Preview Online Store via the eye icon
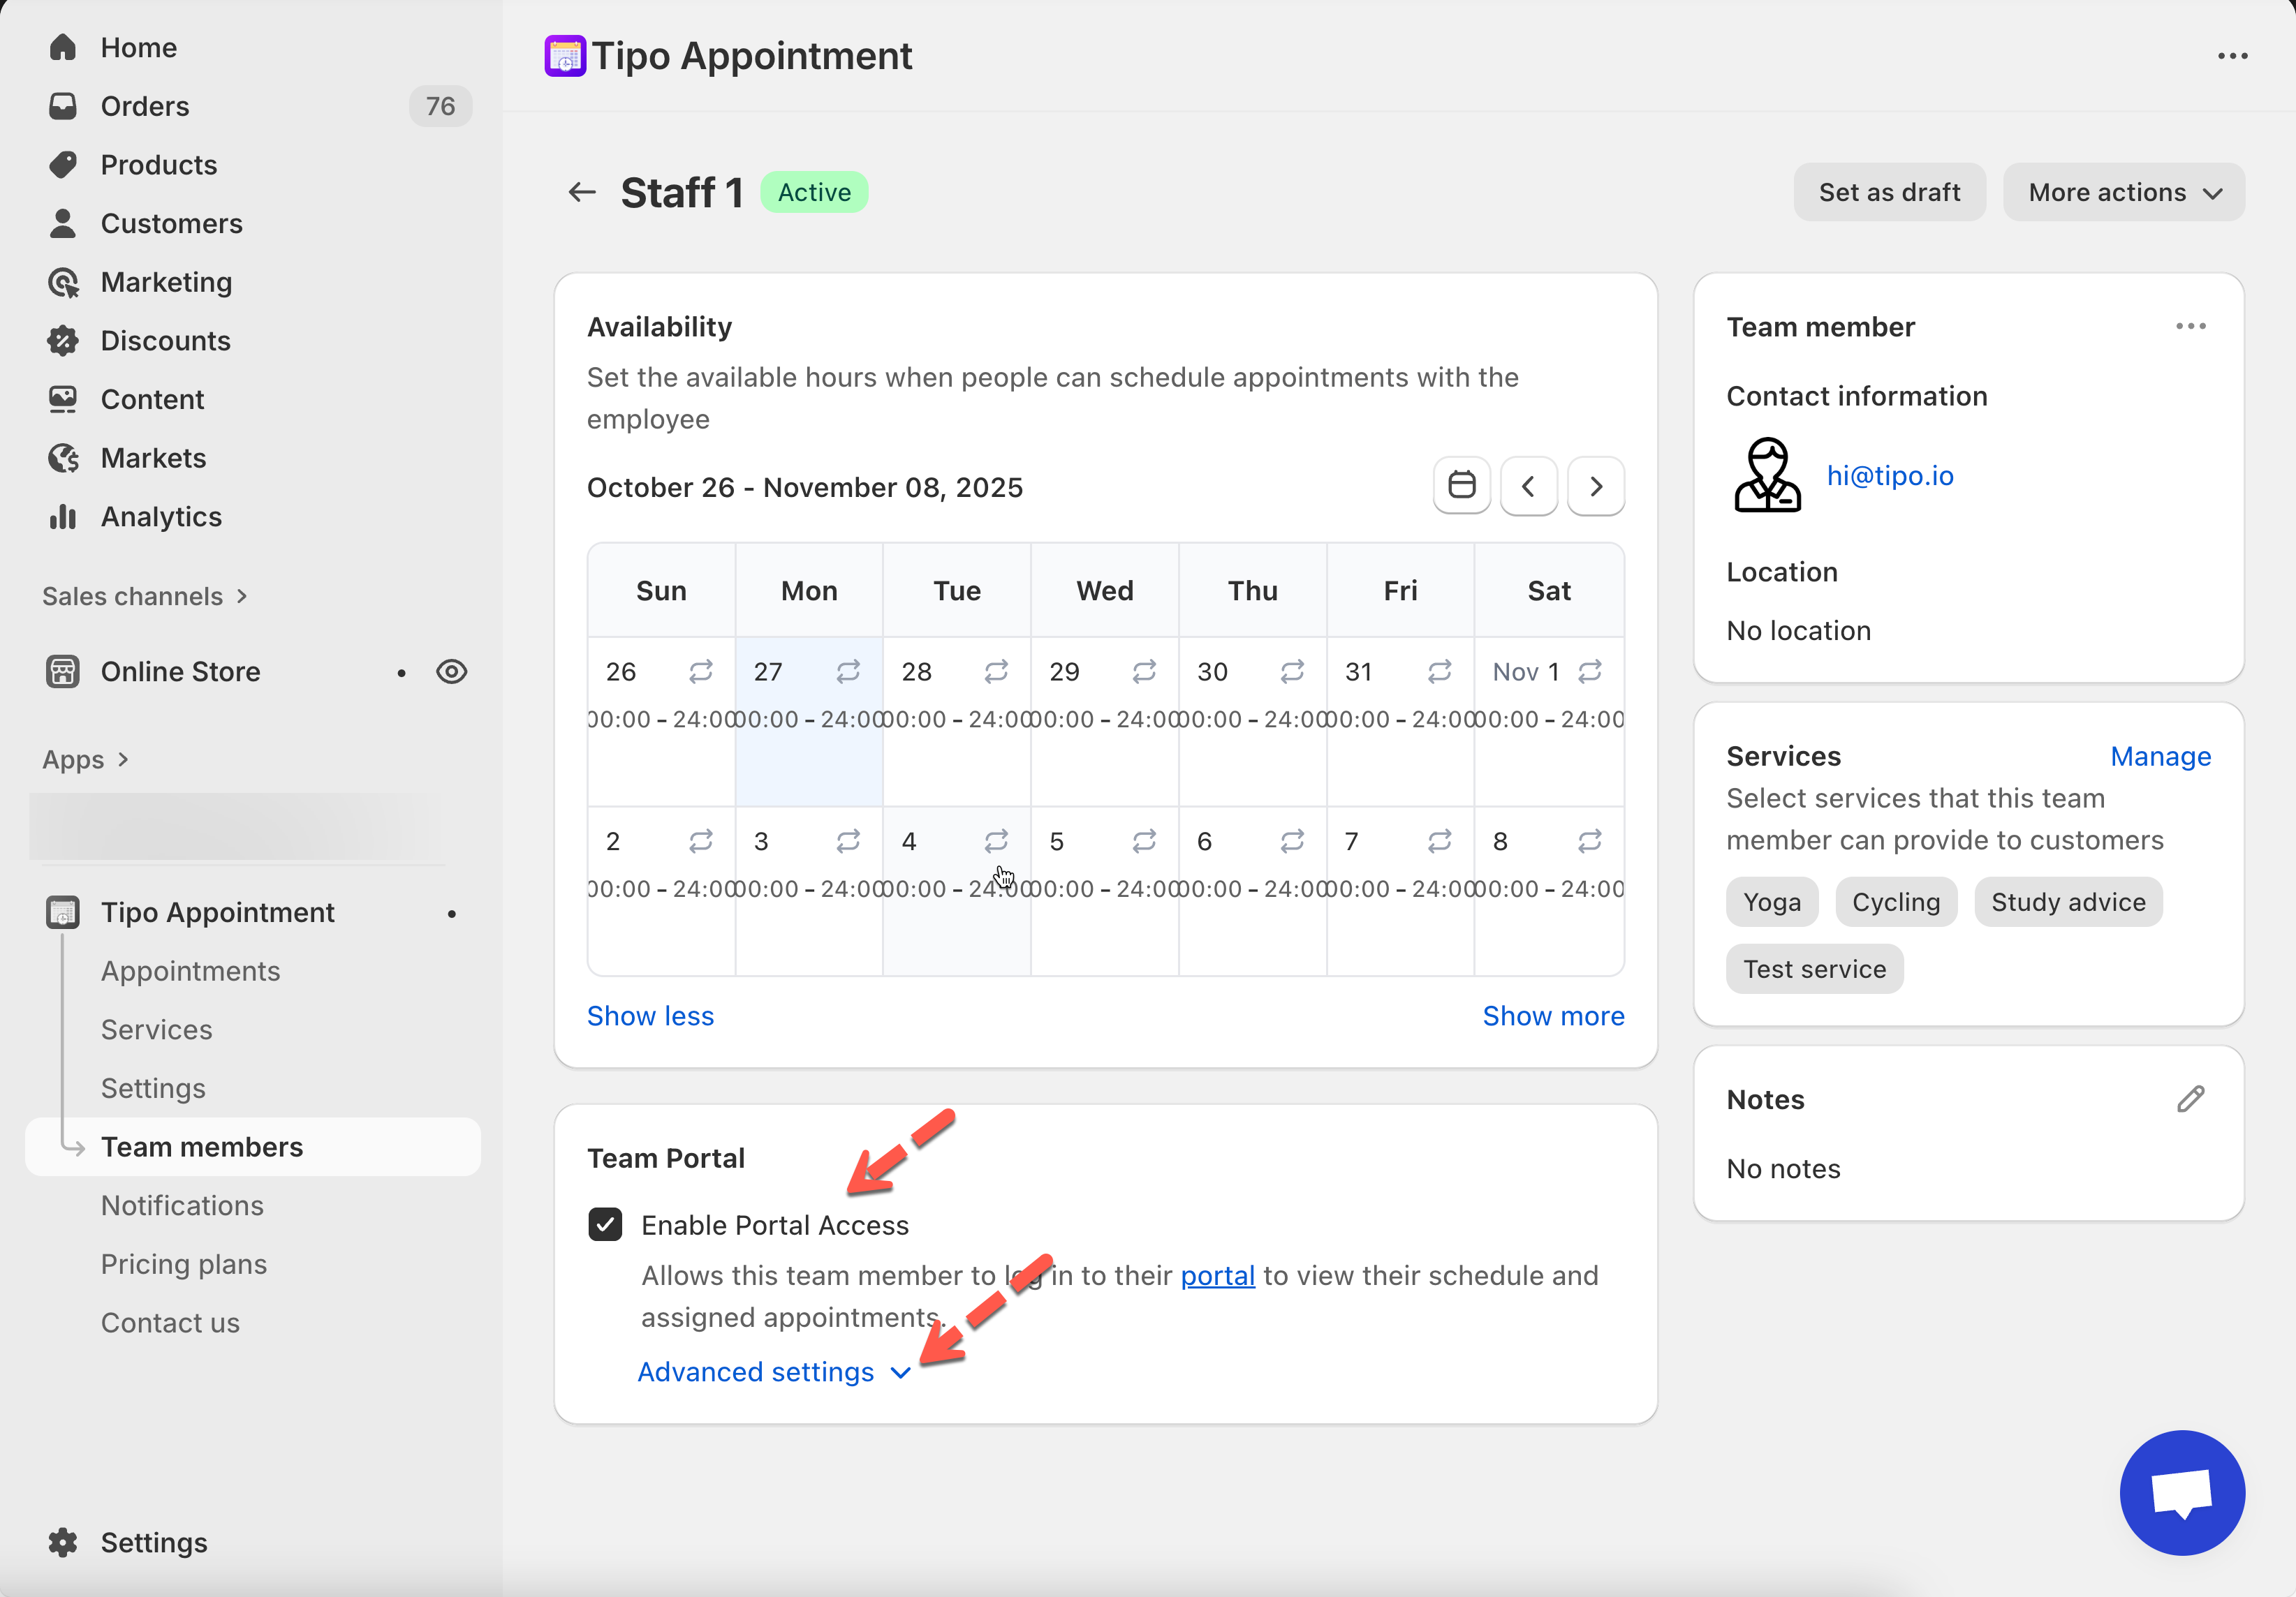2296x1597 pixels. click(452, 671)
